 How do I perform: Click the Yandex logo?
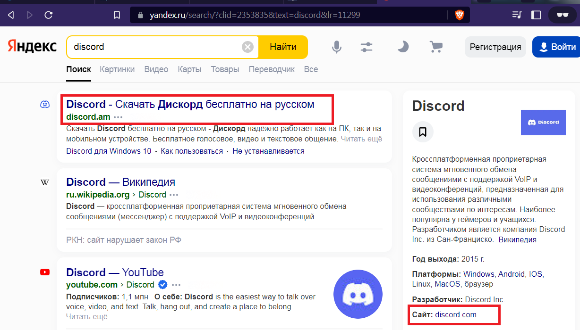click(x=32, y=46)
